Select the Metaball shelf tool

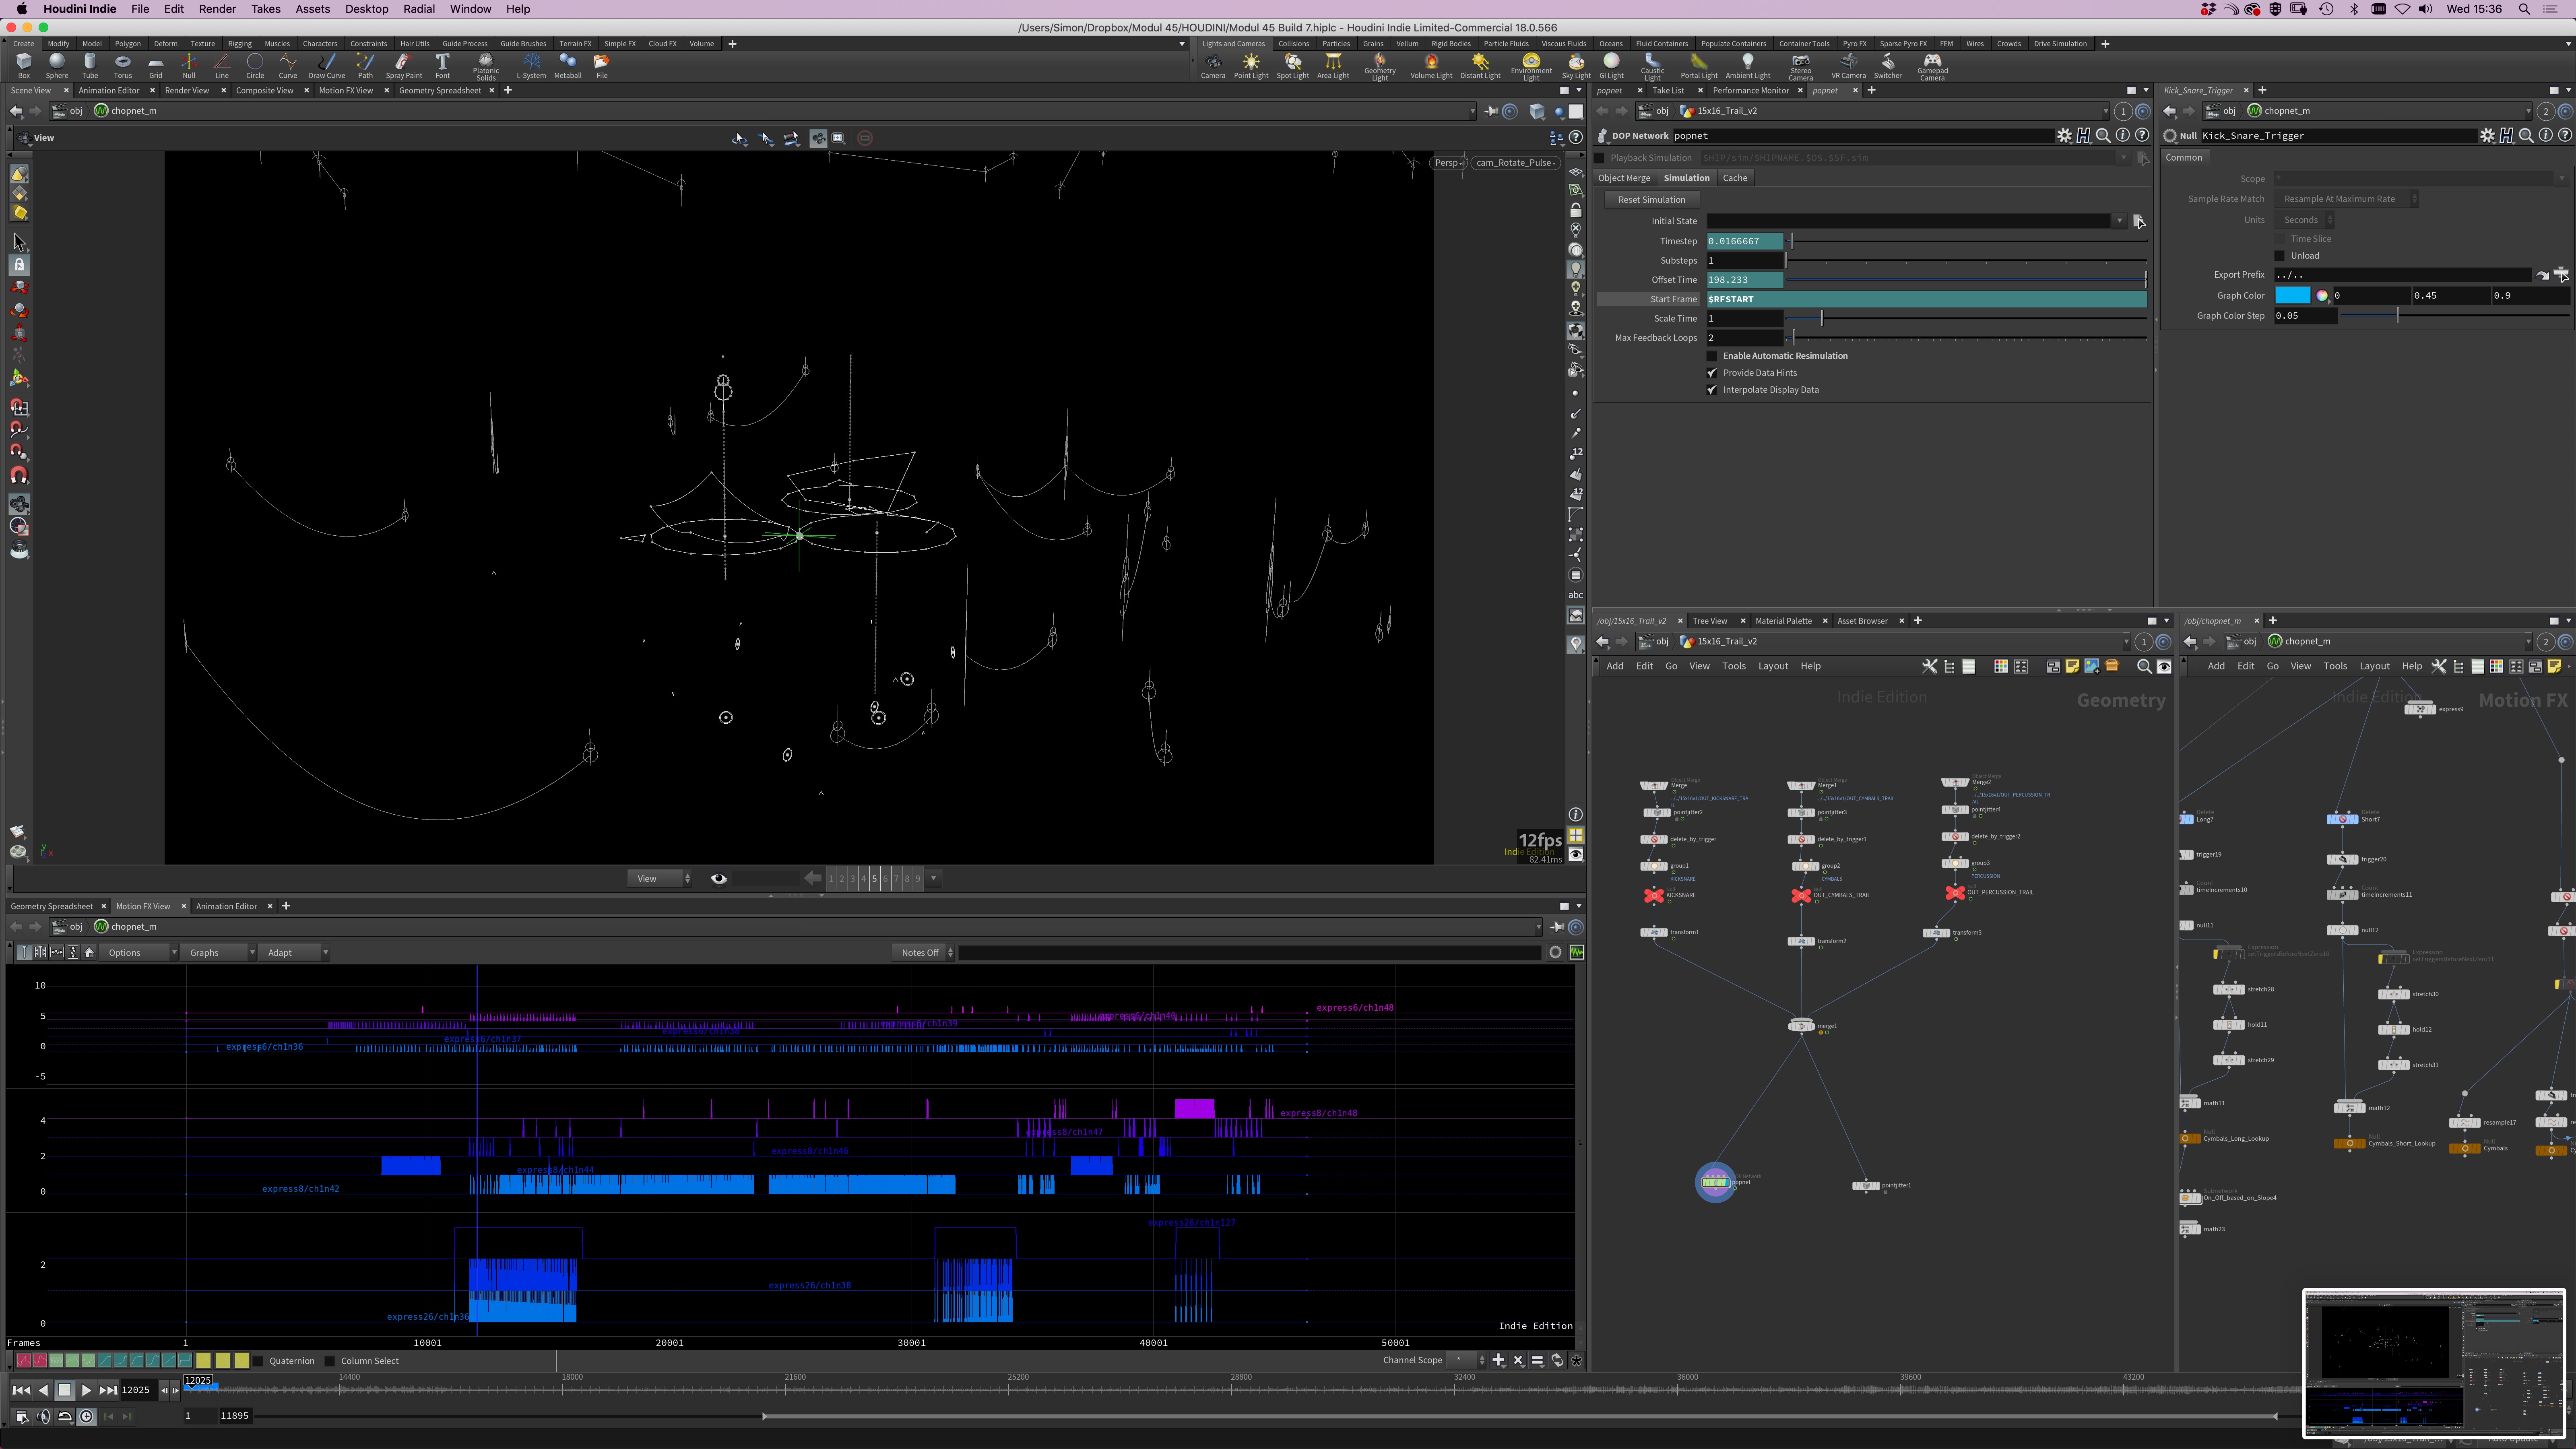point(568,66)
